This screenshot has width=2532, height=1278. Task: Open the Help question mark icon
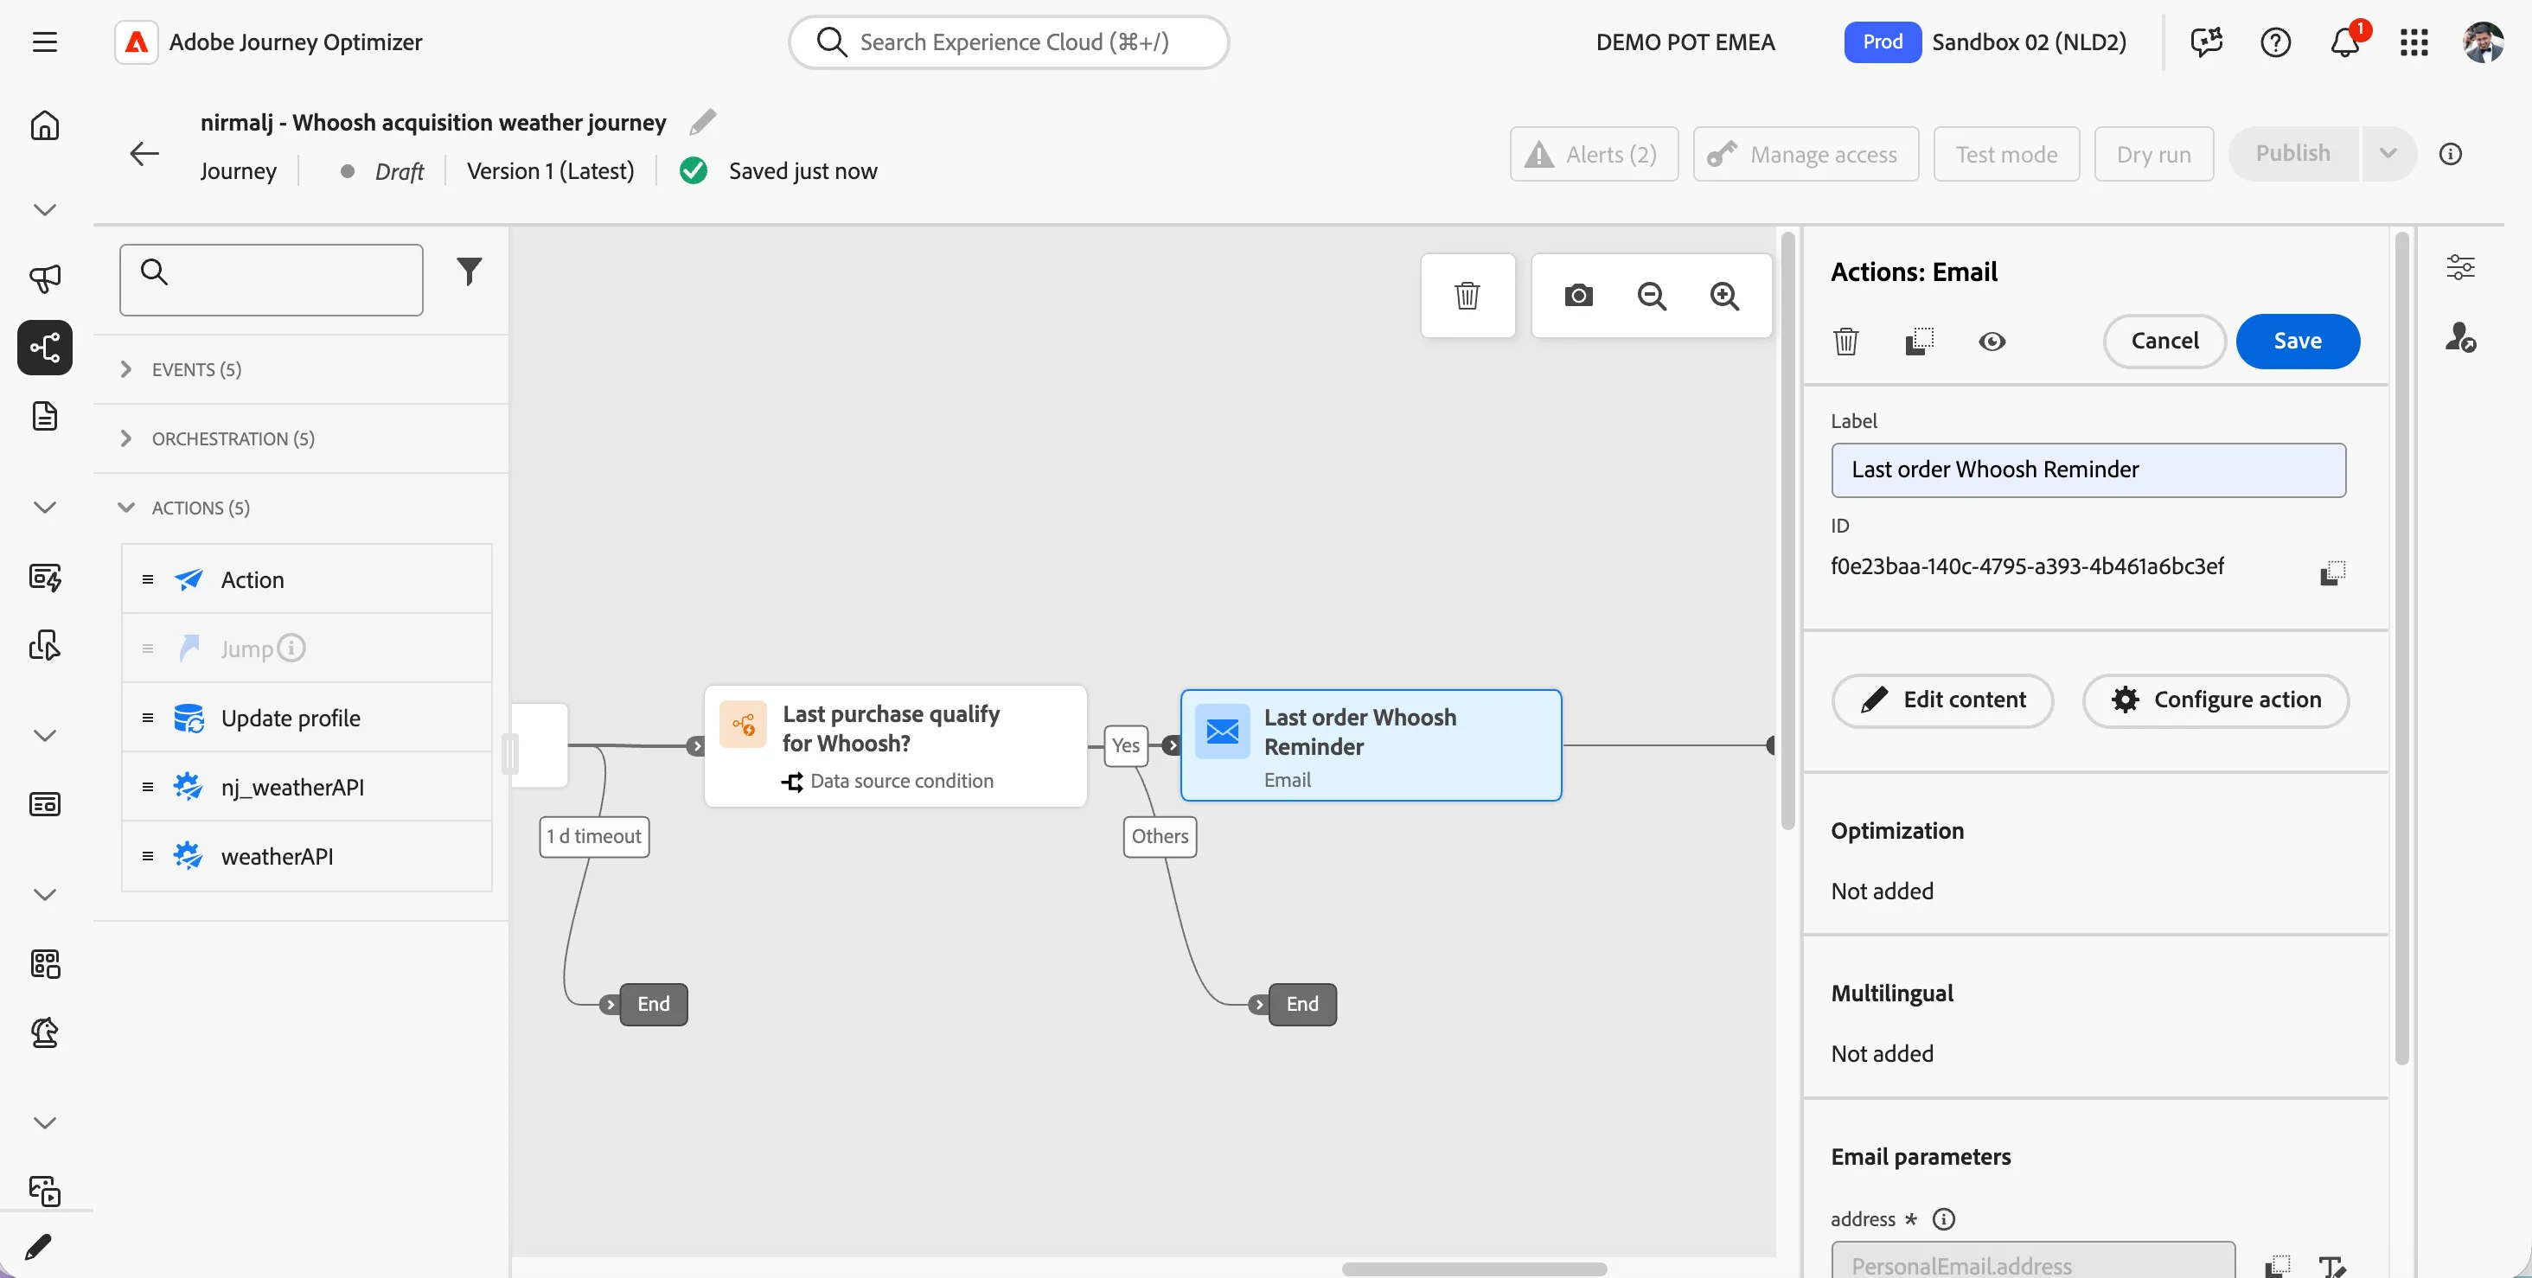tap(2275, 42)
